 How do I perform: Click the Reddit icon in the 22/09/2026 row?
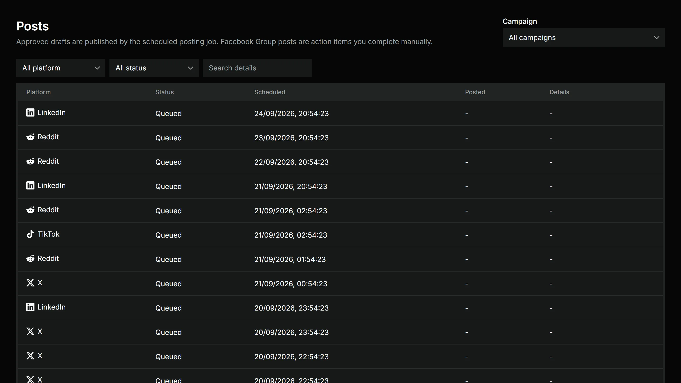coord(30,161)
